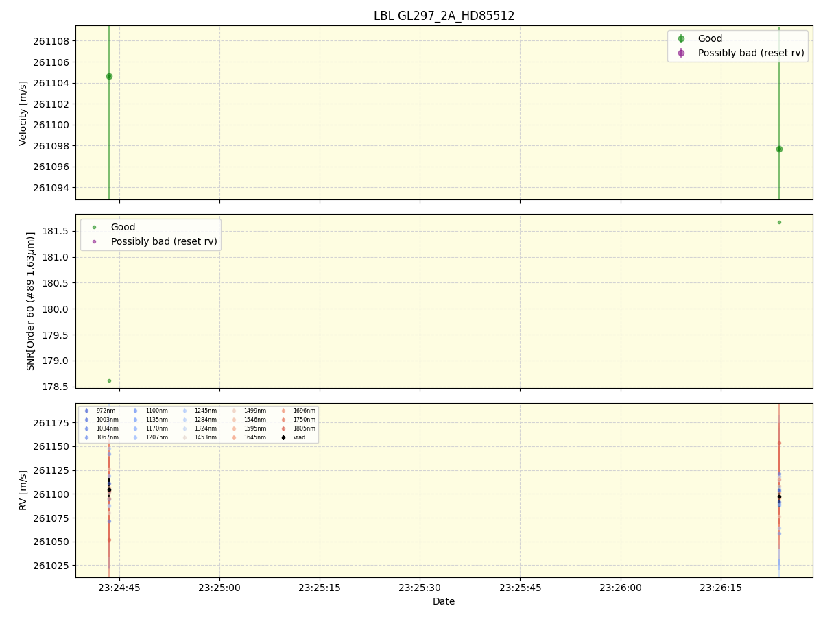
Task: Click the 23:25:45 date tick label
Action: click(x=520, y=588)
